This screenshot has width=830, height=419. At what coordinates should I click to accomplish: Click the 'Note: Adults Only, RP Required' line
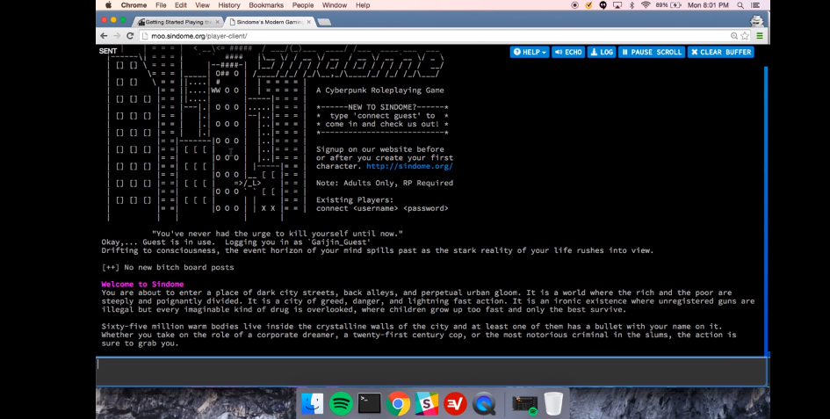[x=385, y=183]
